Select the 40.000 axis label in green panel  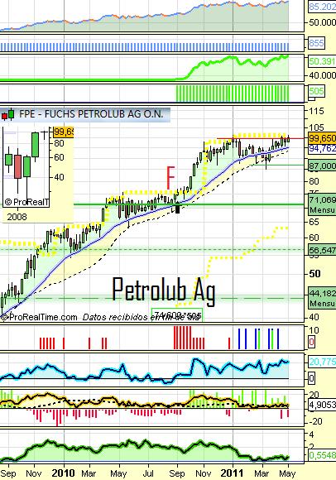pyautogui.click(x=322, y=75)
